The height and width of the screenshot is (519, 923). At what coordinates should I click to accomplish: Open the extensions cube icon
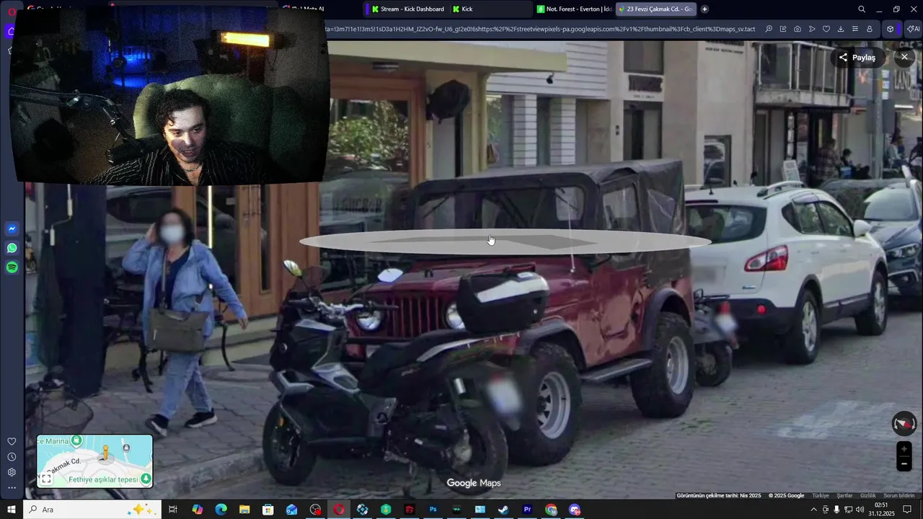tap(891, 29)
